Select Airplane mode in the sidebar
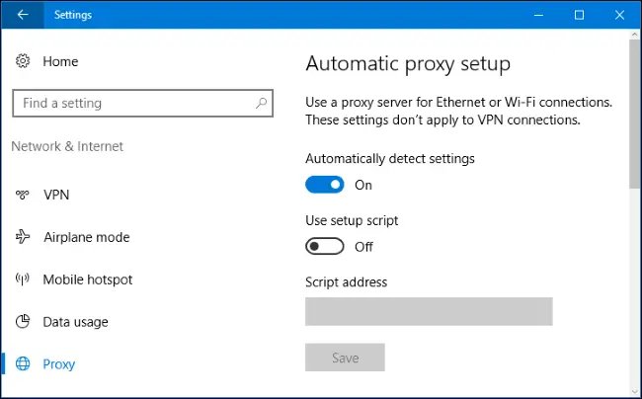Screen dimensions: 642x399 tap(86, 237)
